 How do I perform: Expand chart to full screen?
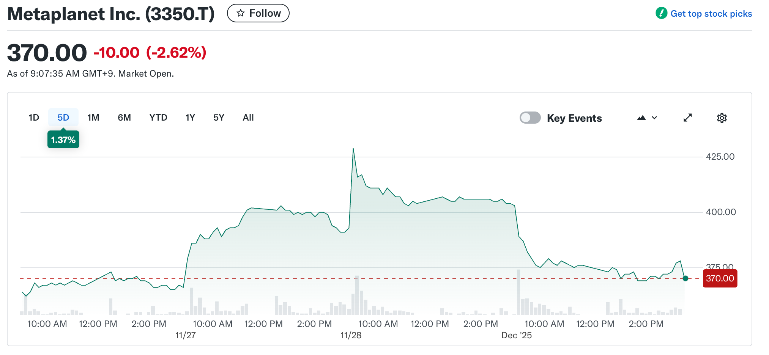click(x=687, y=118)
